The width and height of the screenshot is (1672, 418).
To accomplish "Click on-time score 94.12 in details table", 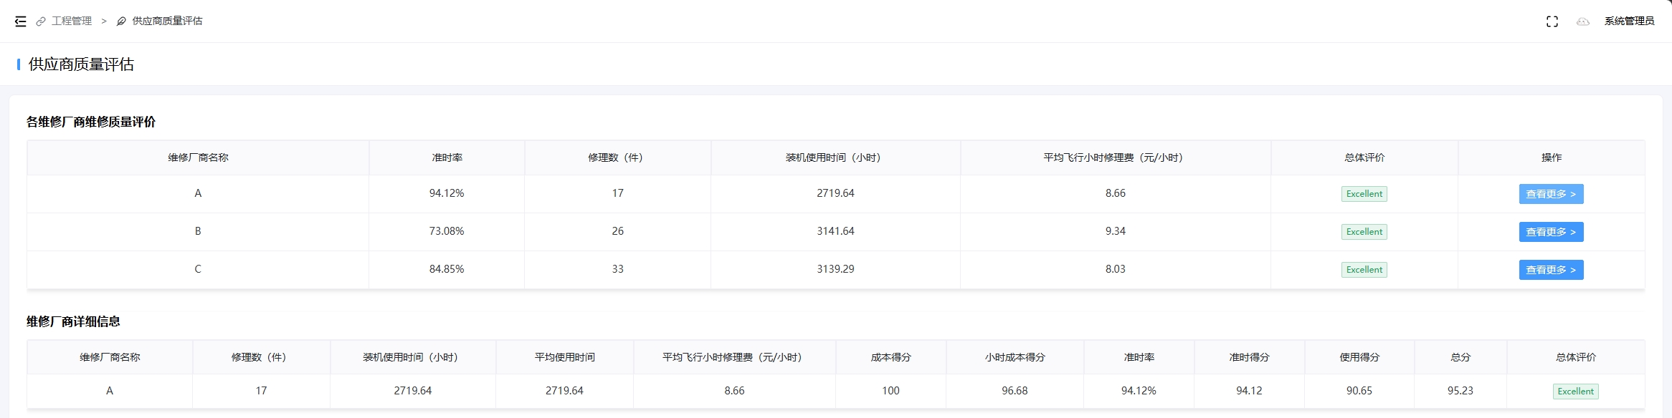I will [x=1249, y=391].
